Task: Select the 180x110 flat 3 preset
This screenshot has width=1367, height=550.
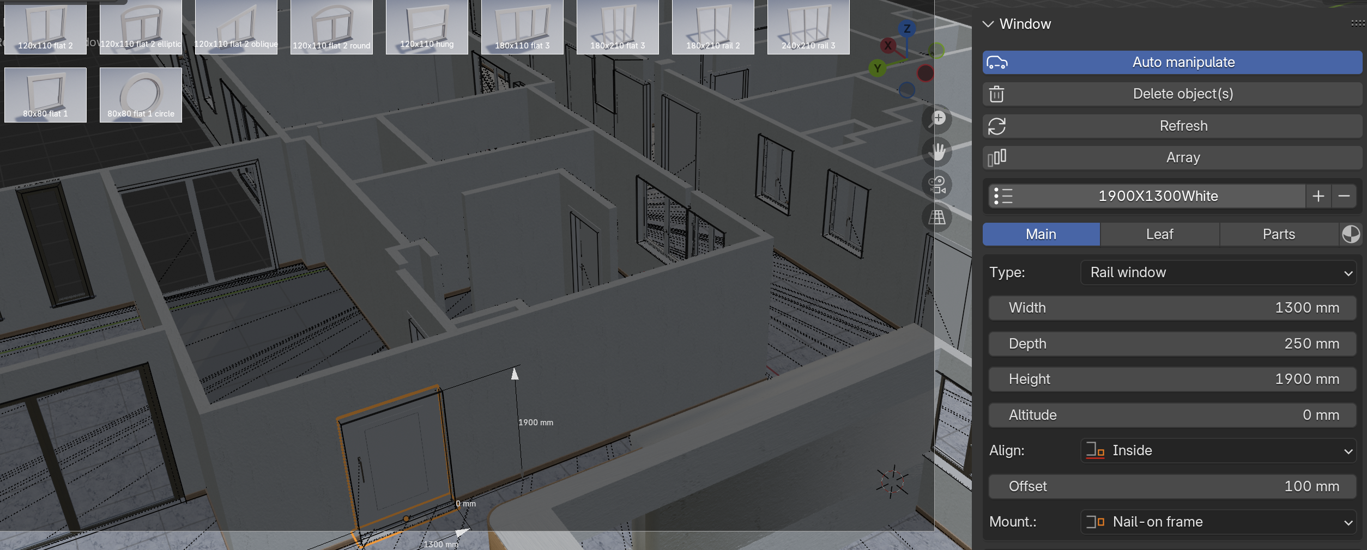Action: click(522, 27)
